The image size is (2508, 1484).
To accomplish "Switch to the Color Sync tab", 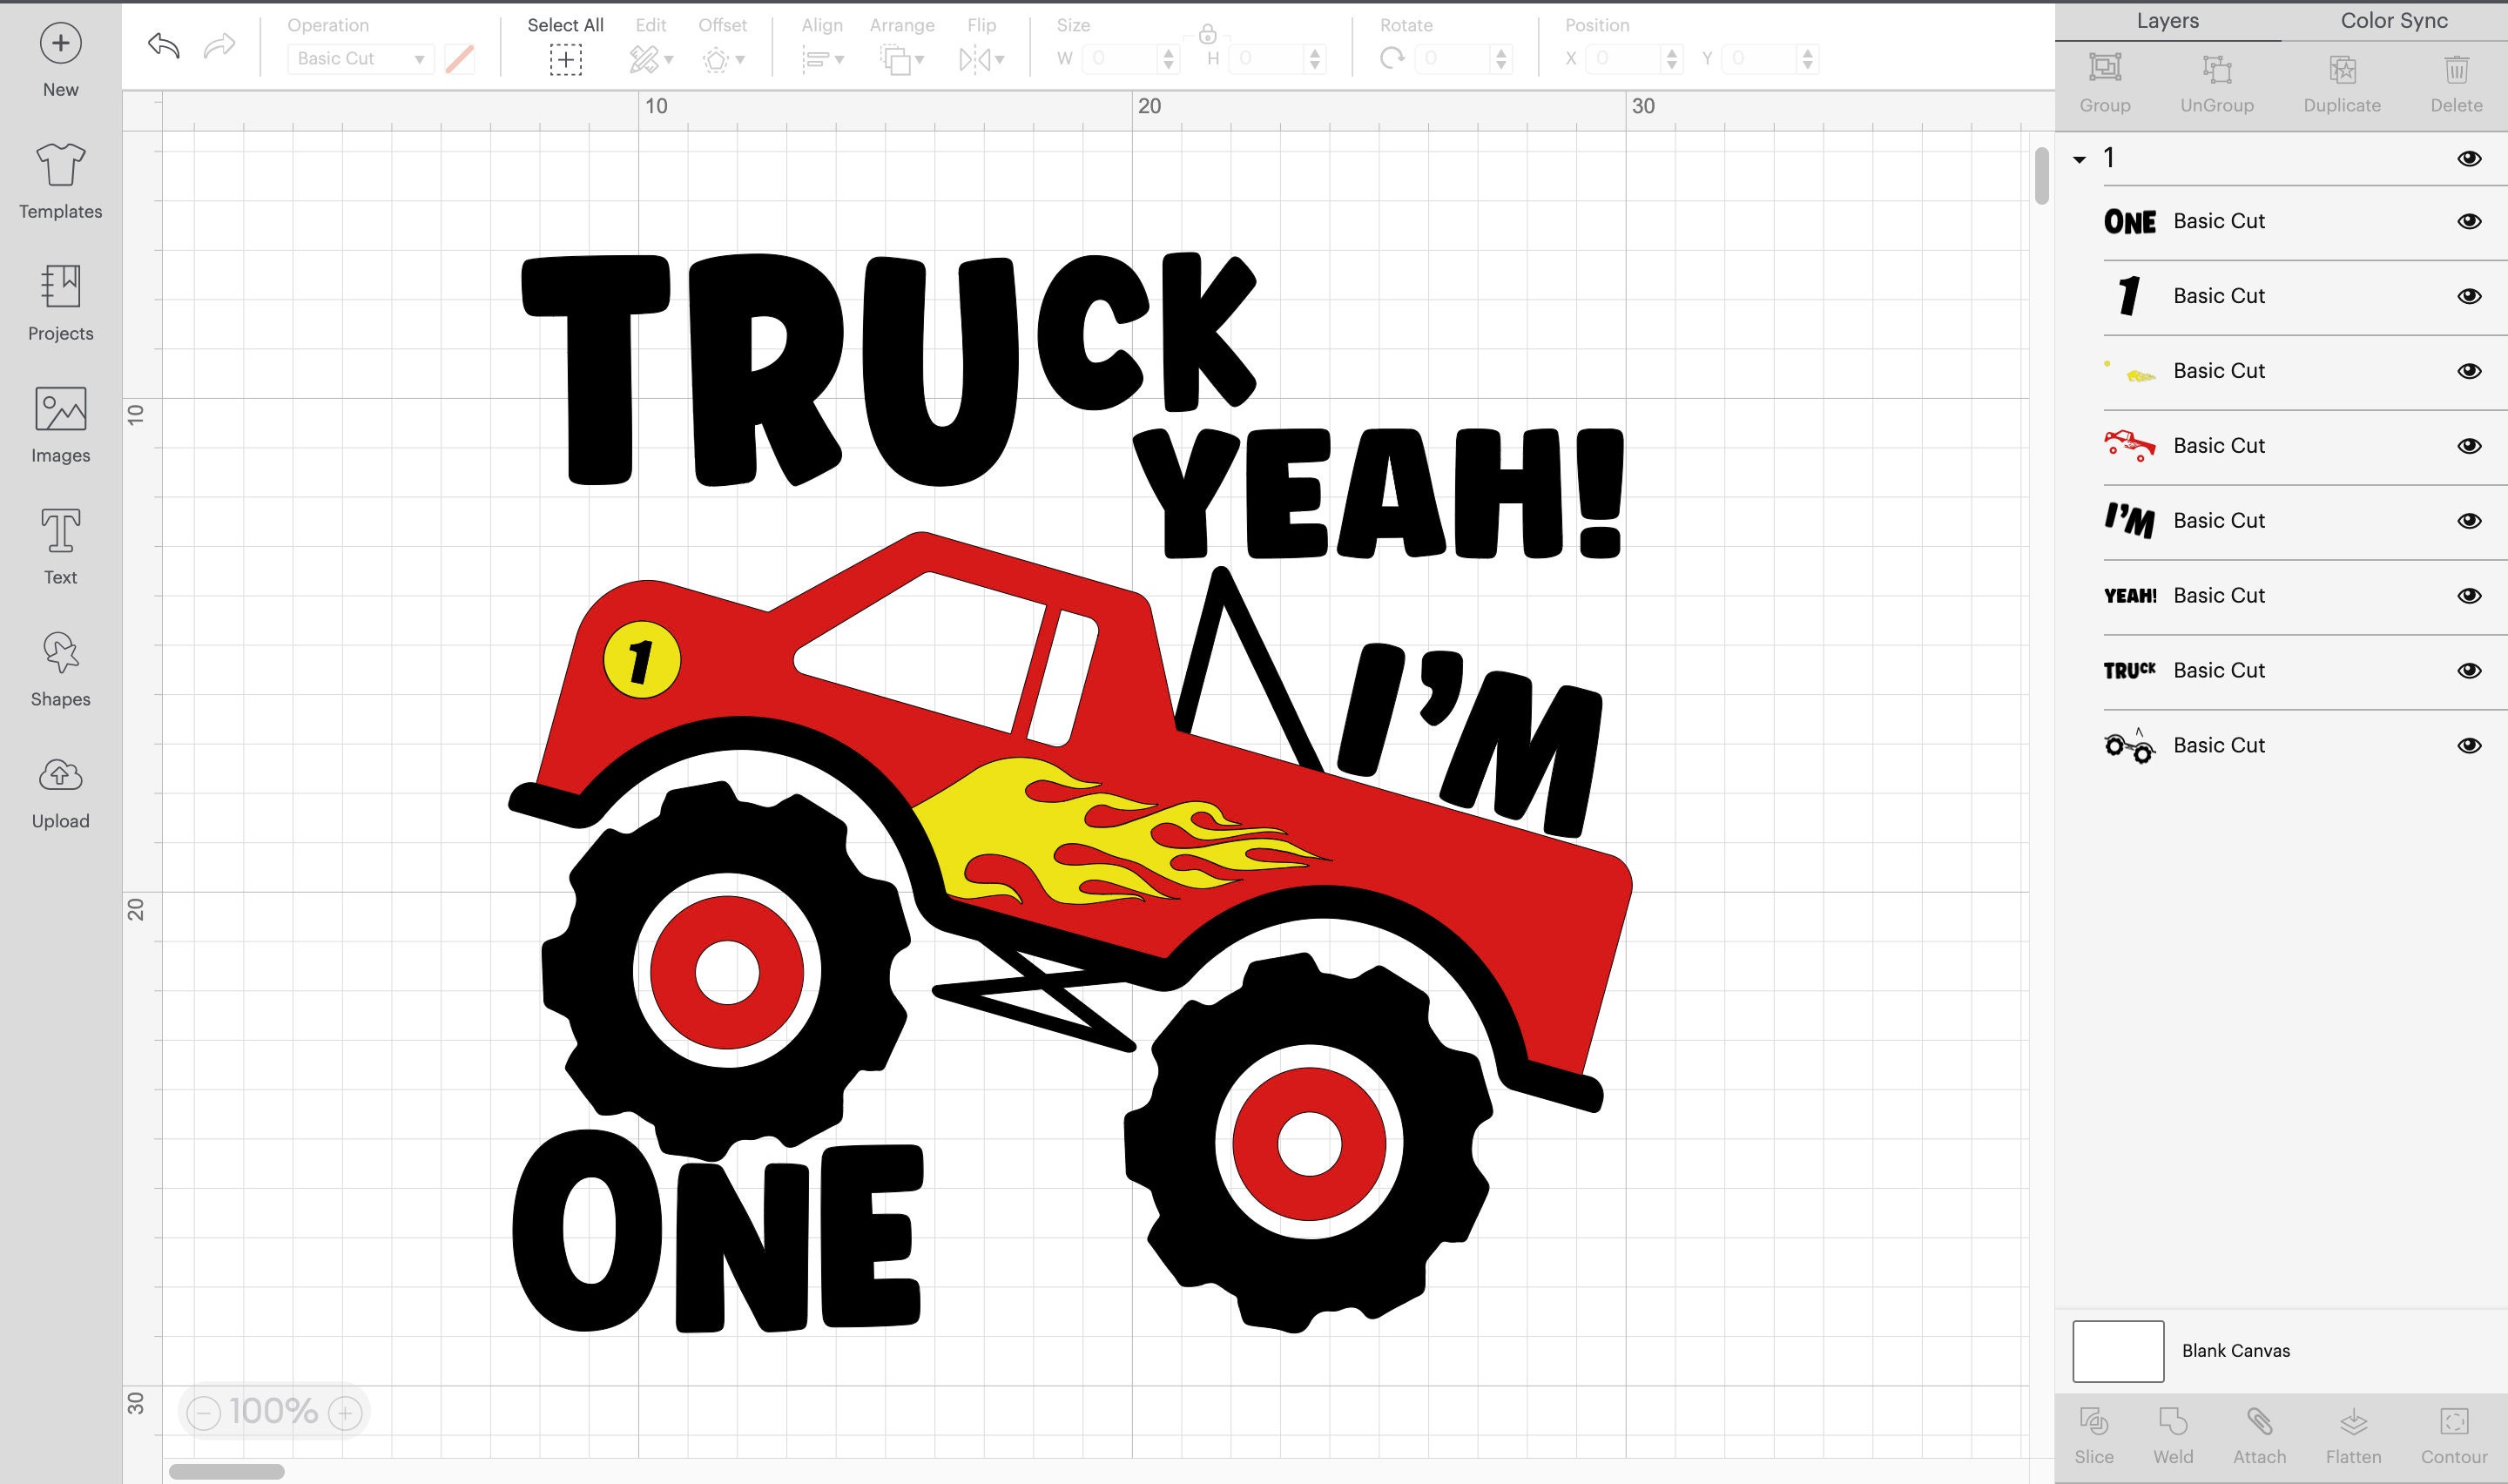I will [2392, 20].
